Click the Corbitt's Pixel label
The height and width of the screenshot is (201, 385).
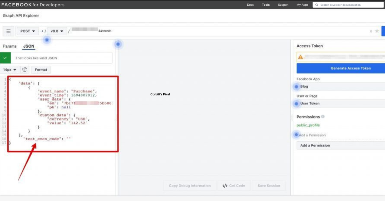(x=160, y=94)
